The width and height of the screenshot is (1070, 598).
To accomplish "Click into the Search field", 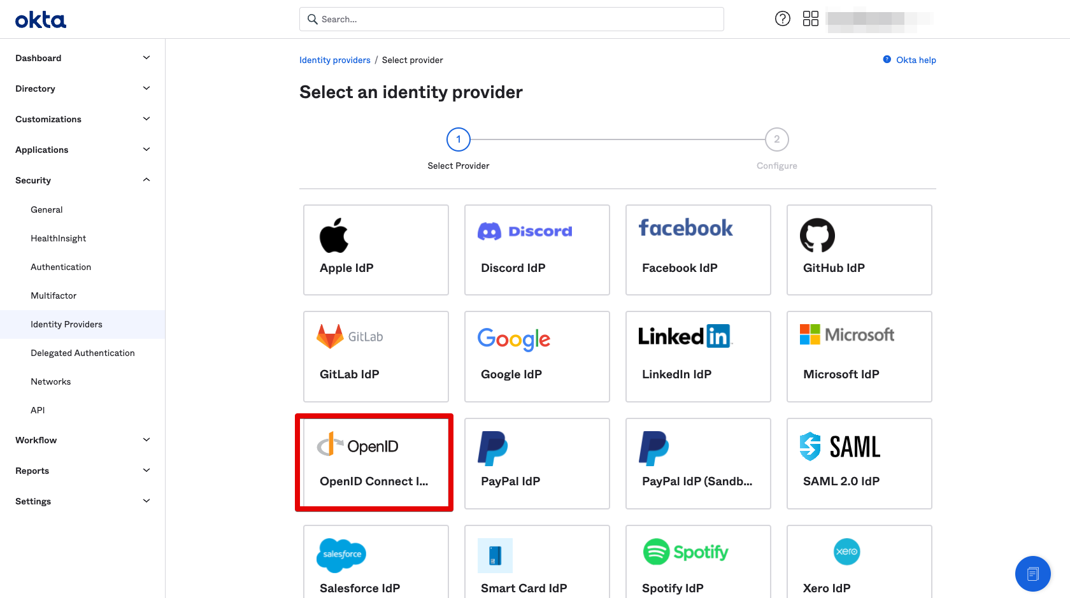I will click(511, 19).
